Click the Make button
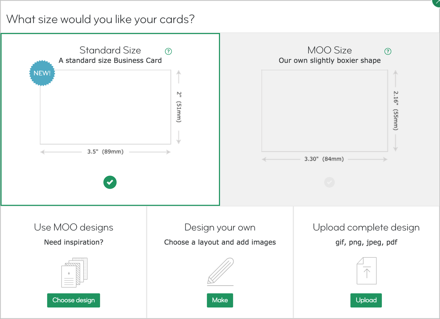 pyautogui.click(x=220, y=300)
